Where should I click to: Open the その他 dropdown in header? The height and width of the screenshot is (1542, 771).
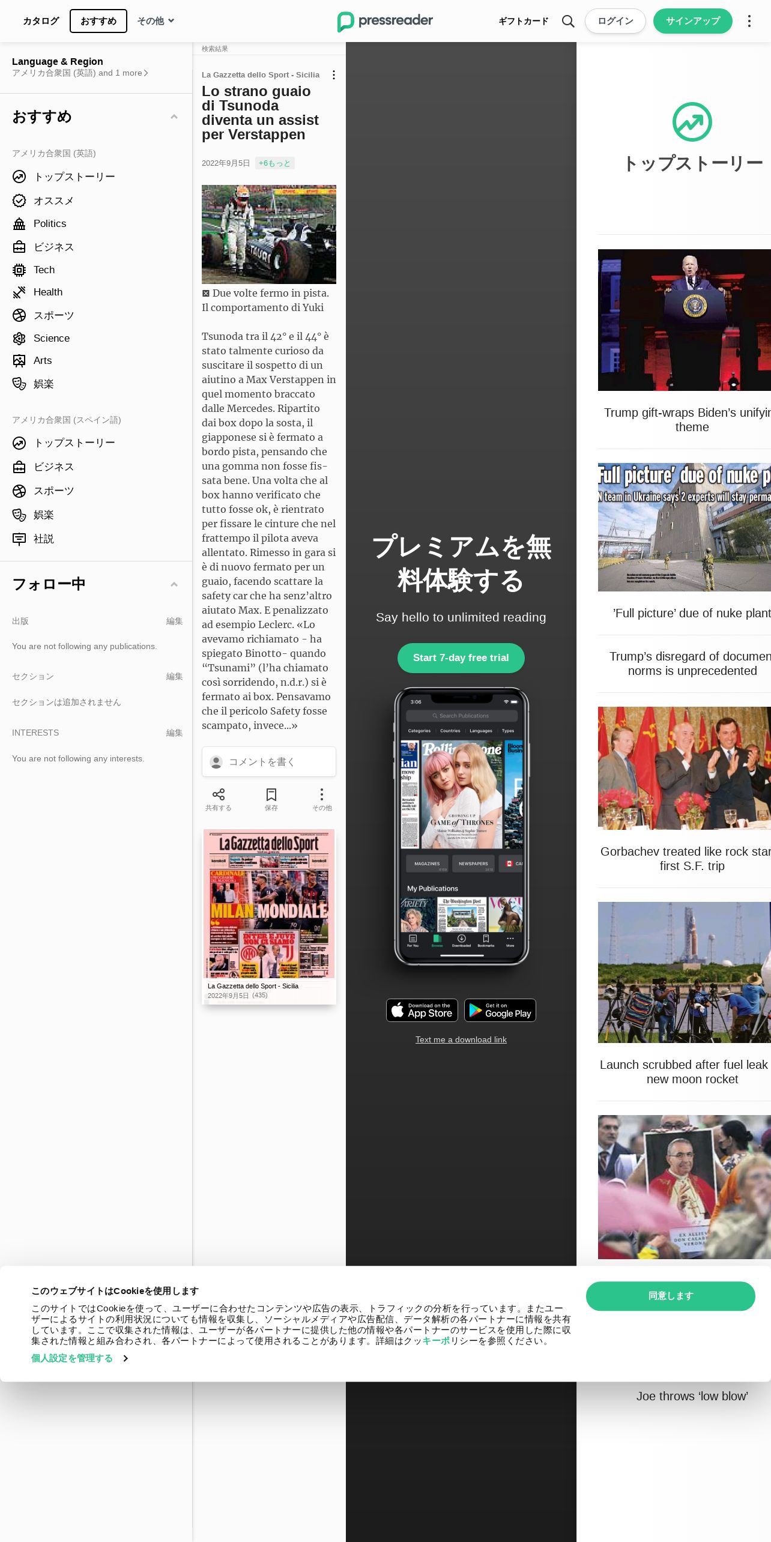point(156,21)
